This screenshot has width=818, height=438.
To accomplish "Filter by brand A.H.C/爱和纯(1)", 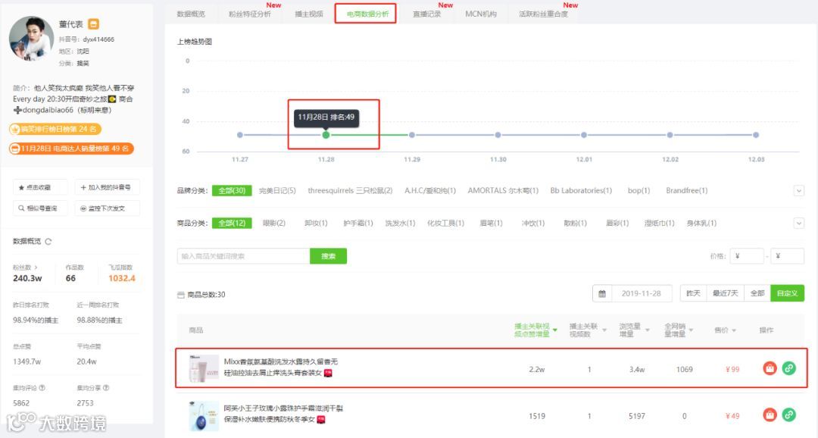I will pyautogui.click(x=430, y=190).
